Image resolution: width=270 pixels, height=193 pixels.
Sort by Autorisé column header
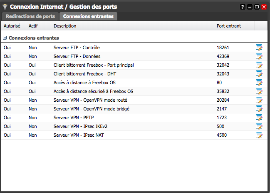(13, 26)
